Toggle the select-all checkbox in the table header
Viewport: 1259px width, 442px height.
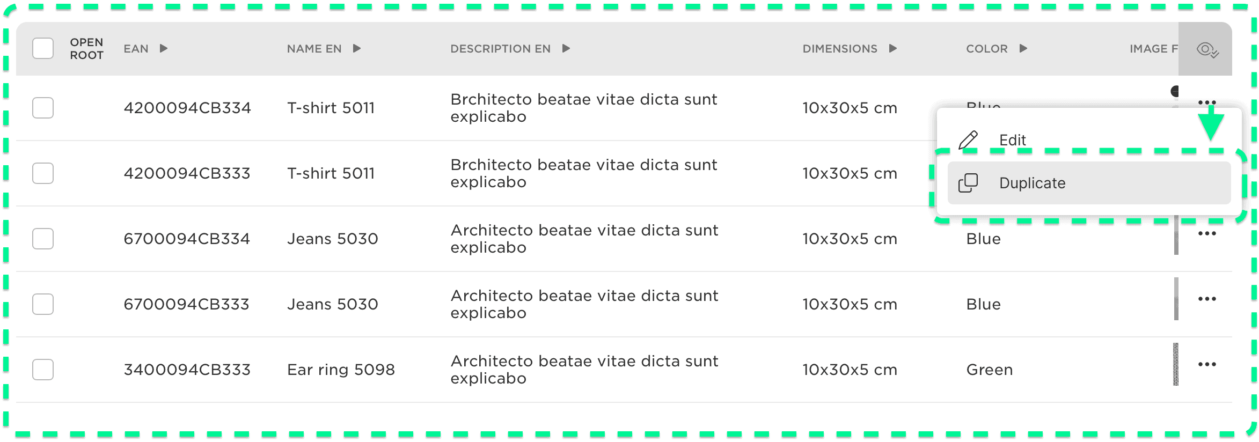43,48
